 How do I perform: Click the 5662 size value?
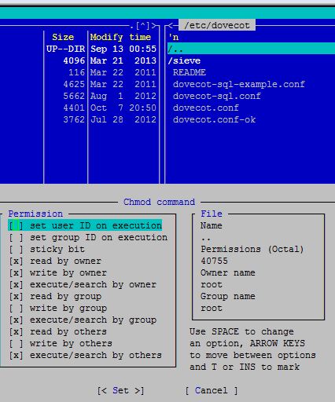click(x=74, y=96)
